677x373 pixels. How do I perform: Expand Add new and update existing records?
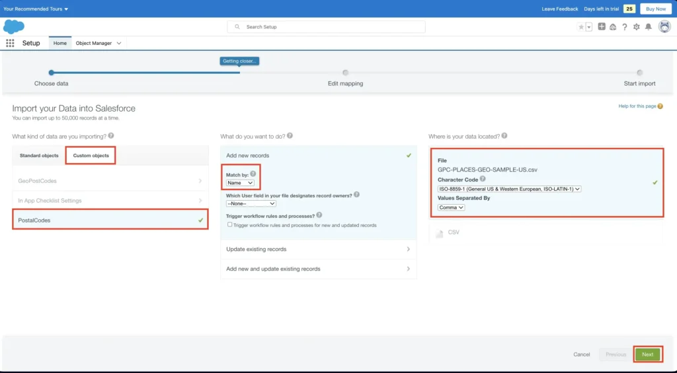tap(319, 269)
